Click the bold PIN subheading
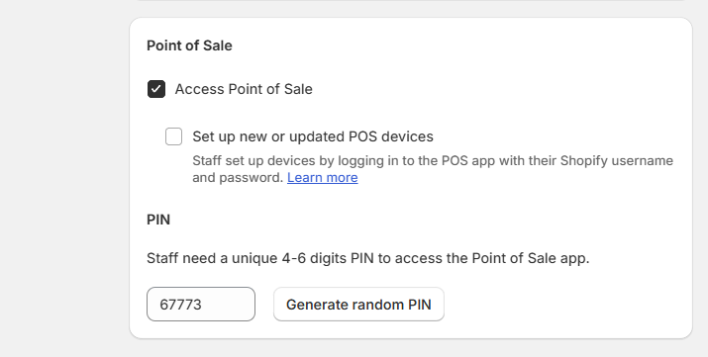 click(158, 220)
